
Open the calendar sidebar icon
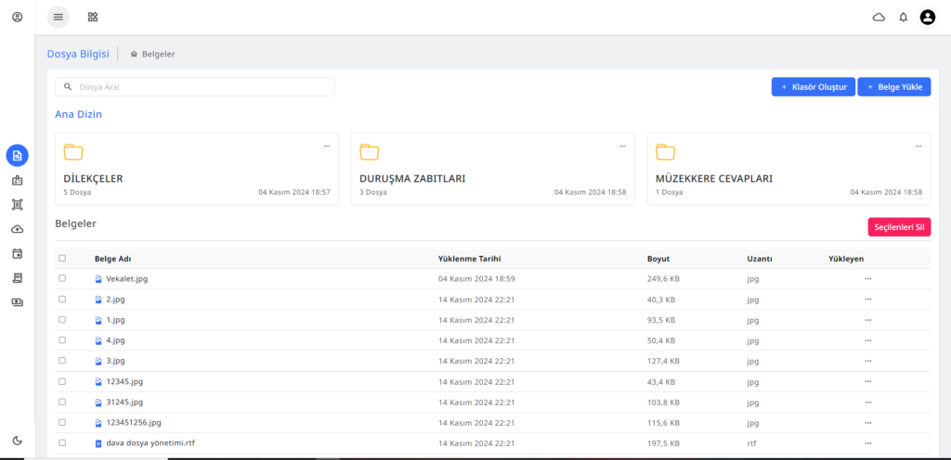17,253
